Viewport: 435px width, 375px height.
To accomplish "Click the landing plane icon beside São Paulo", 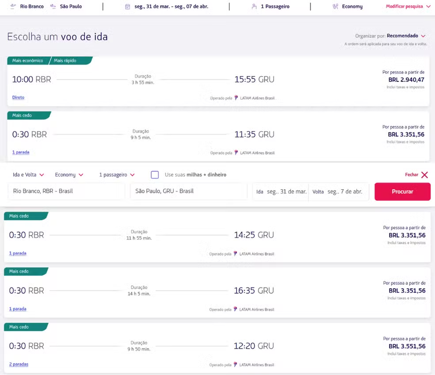I will [x=53, y=6].
